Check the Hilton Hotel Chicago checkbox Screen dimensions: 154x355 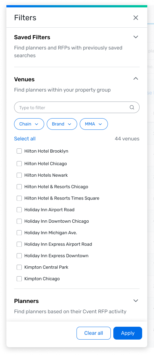click(x=19, y=164)
